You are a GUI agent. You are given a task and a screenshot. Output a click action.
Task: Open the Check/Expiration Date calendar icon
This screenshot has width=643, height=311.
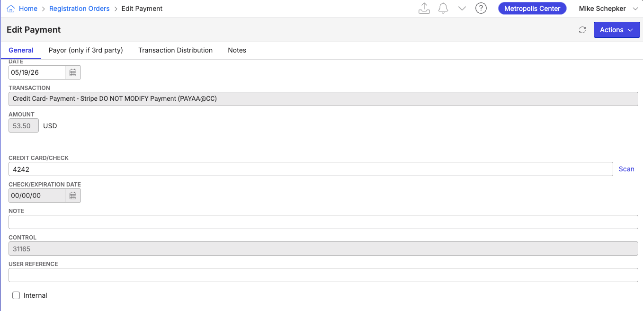(x=73, y=195)
